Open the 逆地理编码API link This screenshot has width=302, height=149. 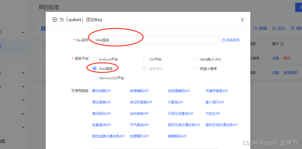click(179, 91)
